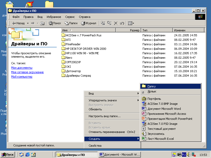Viewport: 211px width, 158px height.
Task: Expand the Создать submenu entry
Action: pos(112,139)
